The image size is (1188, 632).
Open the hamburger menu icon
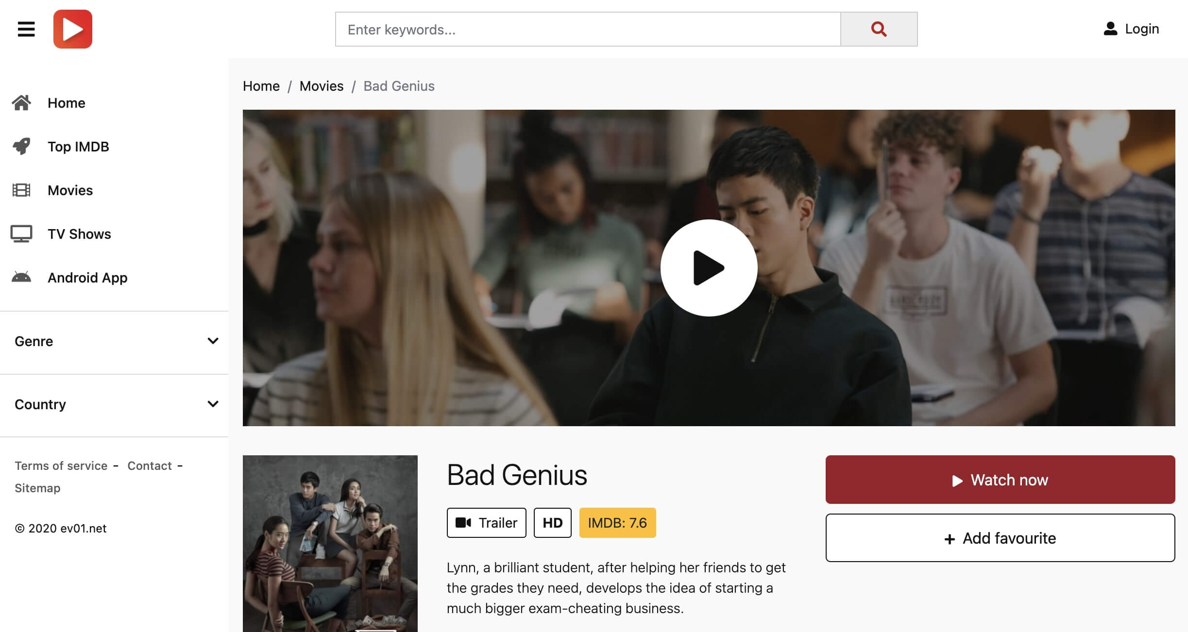tap(26, 29)
